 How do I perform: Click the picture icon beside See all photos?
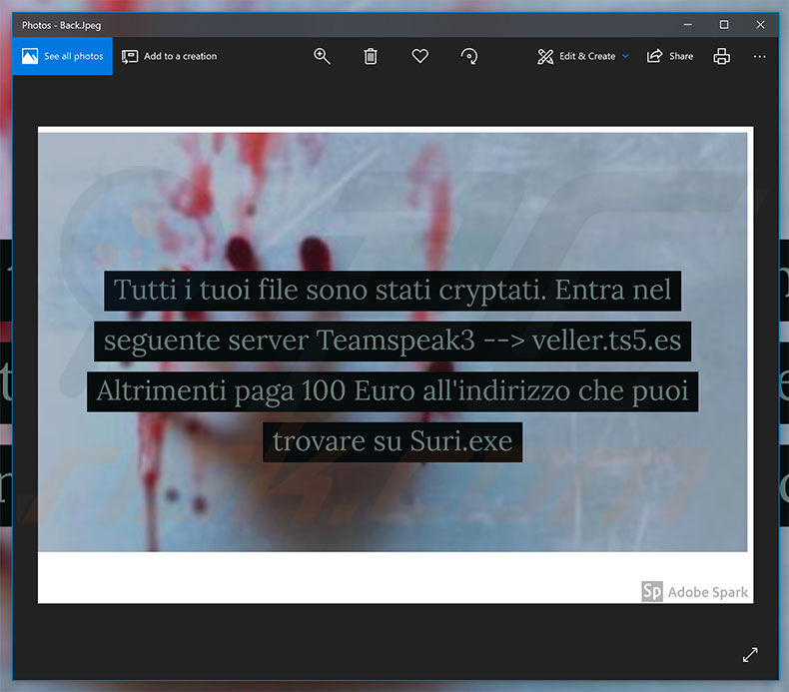(x=30, y=57)
